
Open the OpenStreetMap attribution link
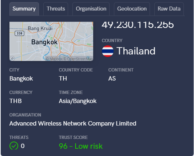(78, 59)
